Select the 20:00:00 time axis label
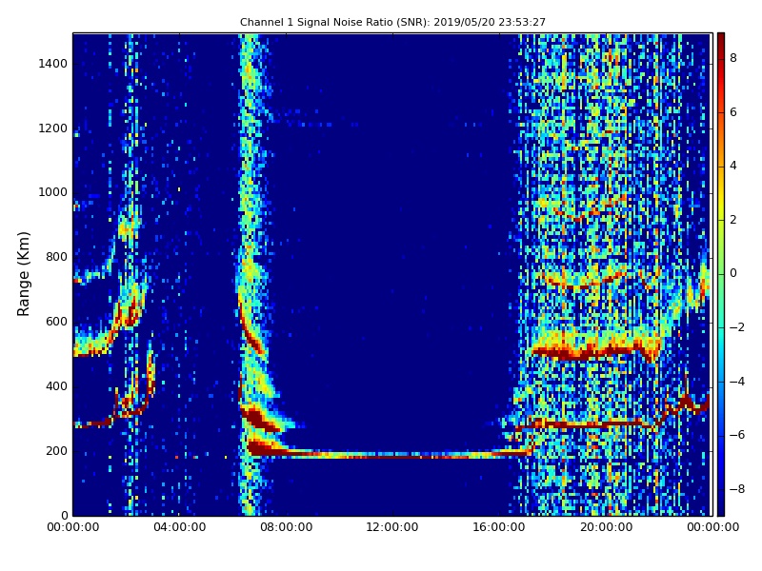Viewport: 762px width, 571px height. pyautogui.click(x=606, y=527)
